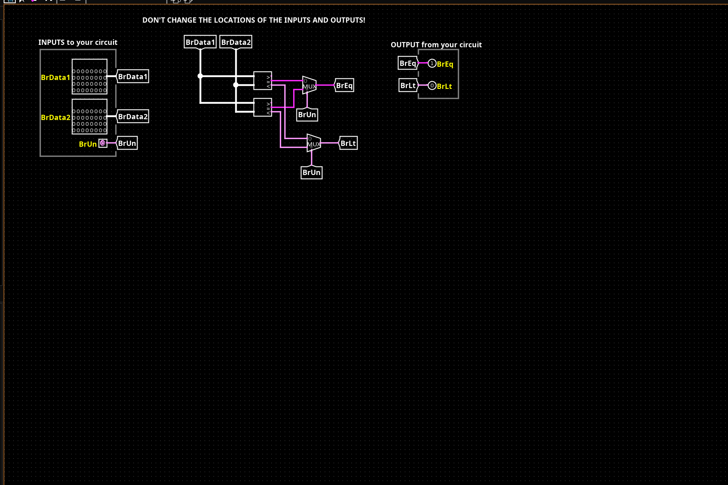Screen dimensions: 728x485
Task: Select the BrData2 tunnel above the comparators
Action: click(x=236, y=42)
